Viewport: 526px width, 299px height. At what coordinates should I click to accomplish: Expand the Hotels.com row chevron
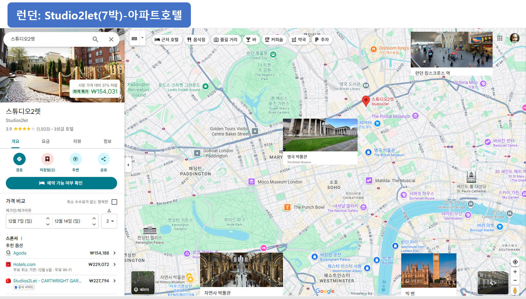coord(115,264)
